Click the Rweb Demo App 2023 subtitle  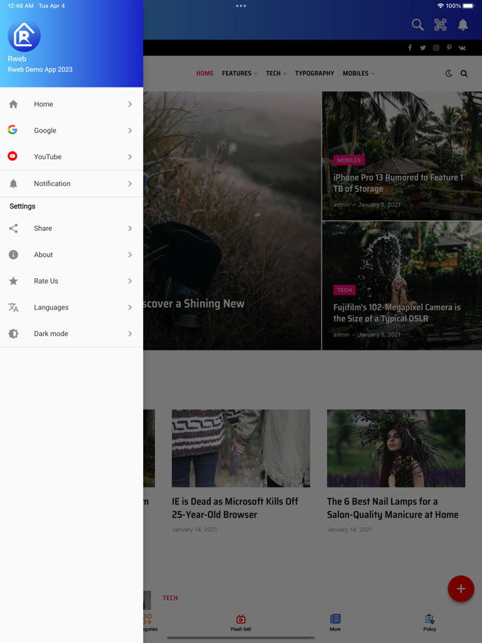(x=40, y=70)
